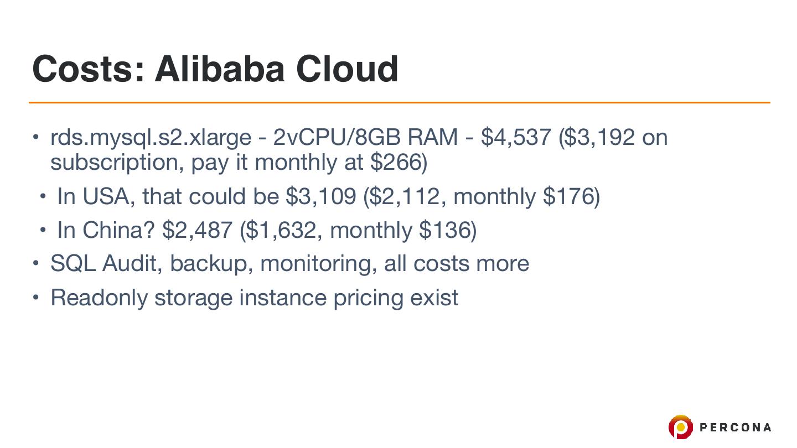Select the slide title "Costs: Alibaba Cloud"
Screen dimensions: 797x448
point(215,69)
